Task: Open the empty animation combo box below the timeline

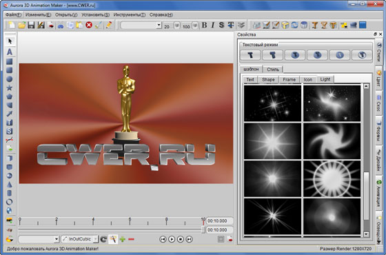Action: click(x=39, y=239)
